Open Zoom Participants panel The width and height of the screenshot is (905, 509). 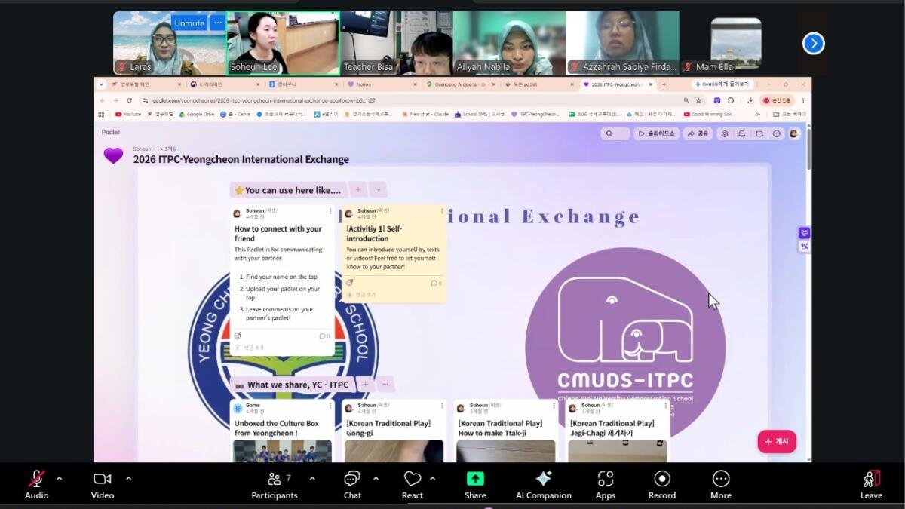(274, 485)
